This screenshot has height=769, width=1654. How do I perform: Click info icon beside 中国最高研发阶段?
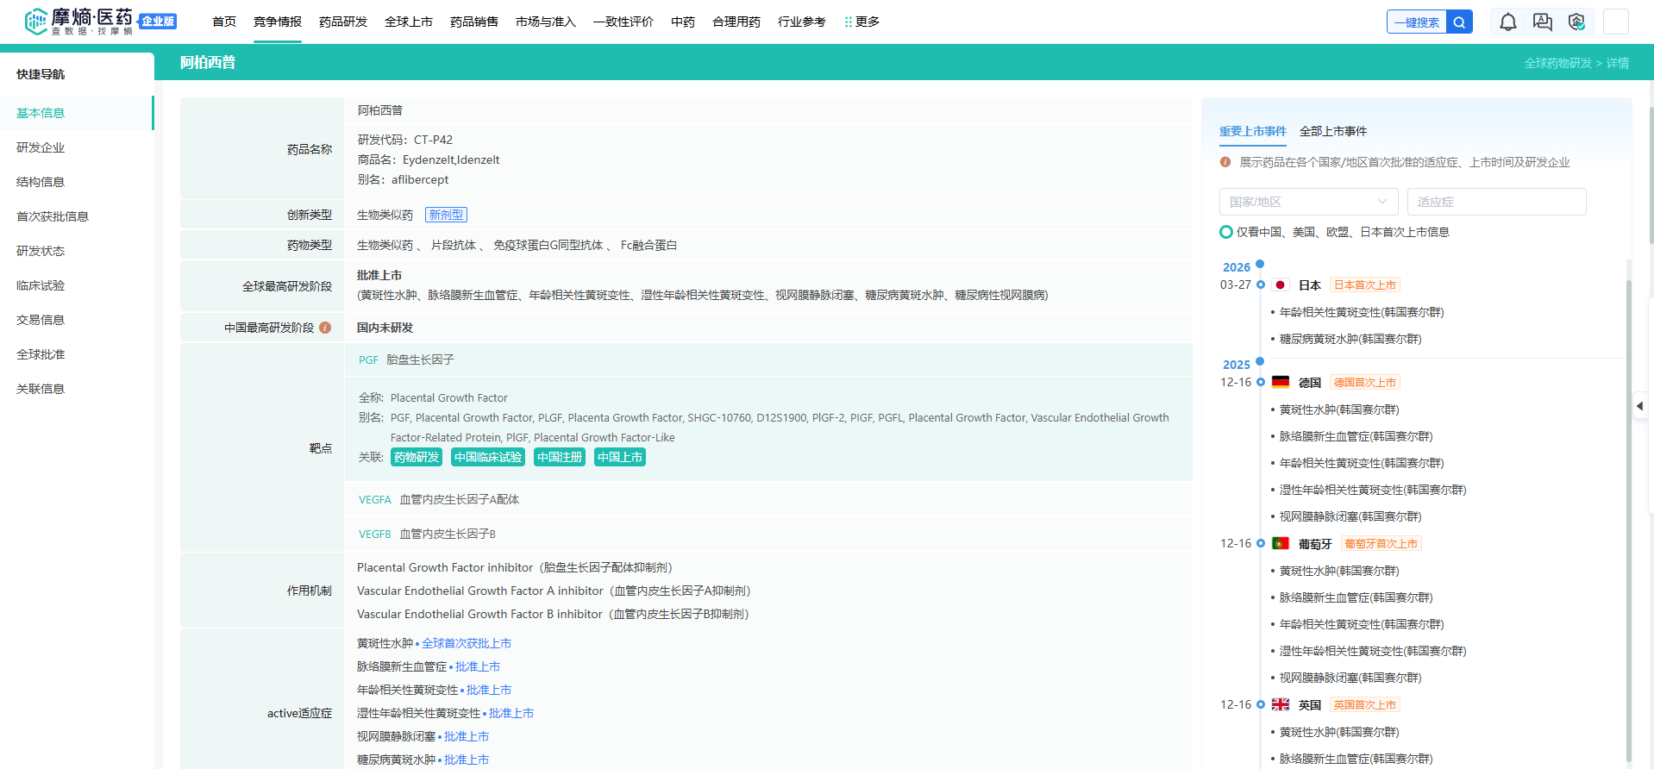tap(325, 328)
